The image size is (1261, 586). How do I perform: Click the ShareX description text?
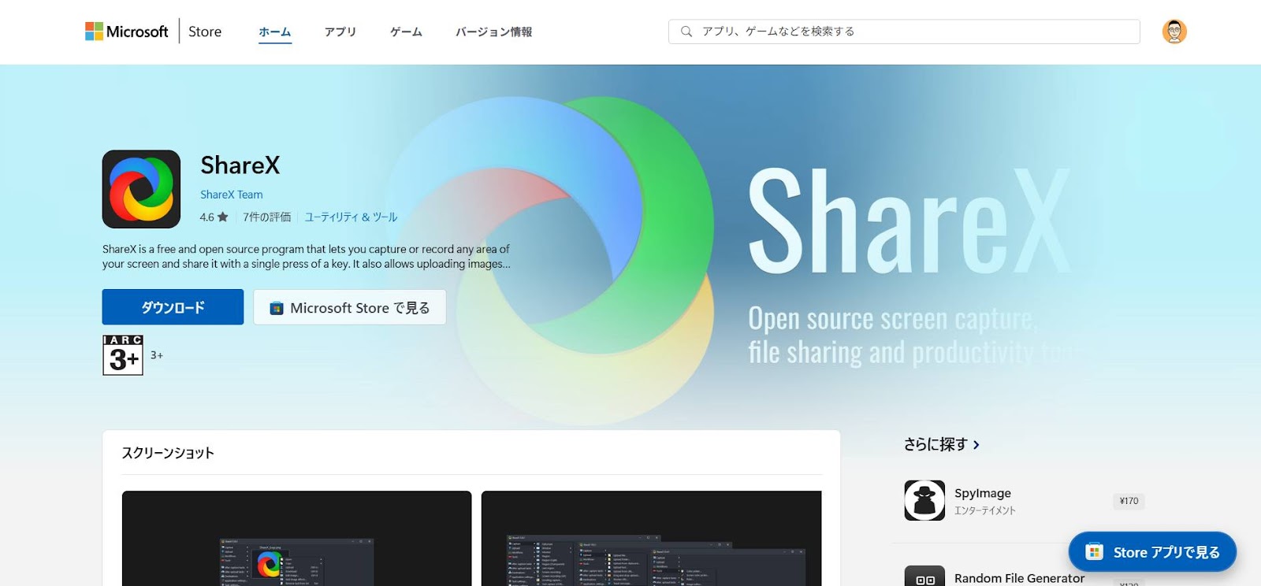coord(307,256)
